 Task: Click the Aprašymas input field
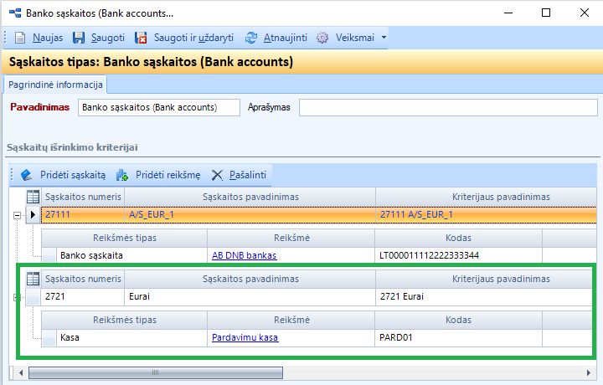[x=449, y=107]
